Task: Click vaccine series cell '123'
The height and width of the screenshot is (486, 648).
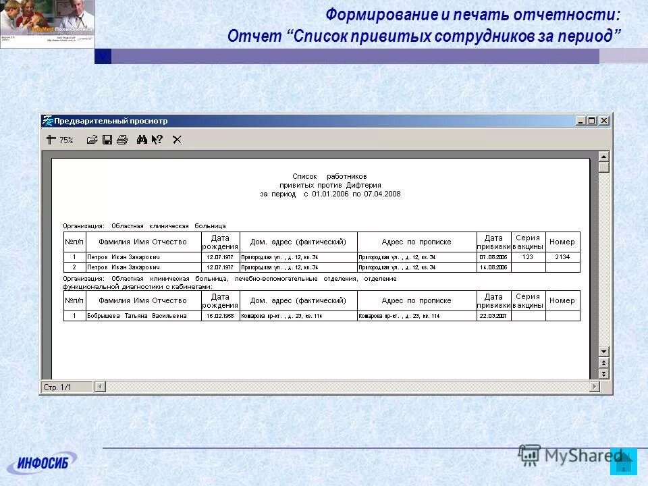Action: click(528, 257)
